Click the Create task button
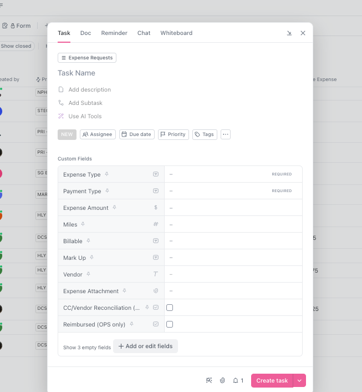The image size is (362, 392). [x=272, y=380]
